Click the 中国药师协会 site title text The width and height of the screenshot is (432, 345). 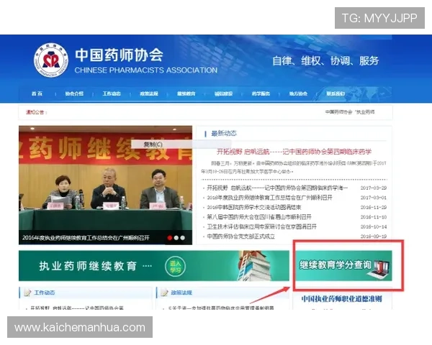tap(120, 55)
